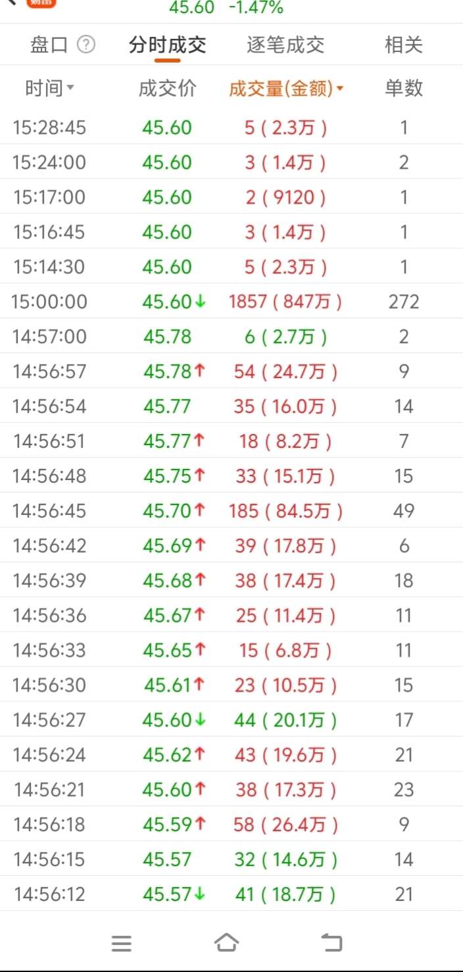This screenshot has width=463, height=972.
Task: Switch to the 盘口 tab
Action: 49,45
